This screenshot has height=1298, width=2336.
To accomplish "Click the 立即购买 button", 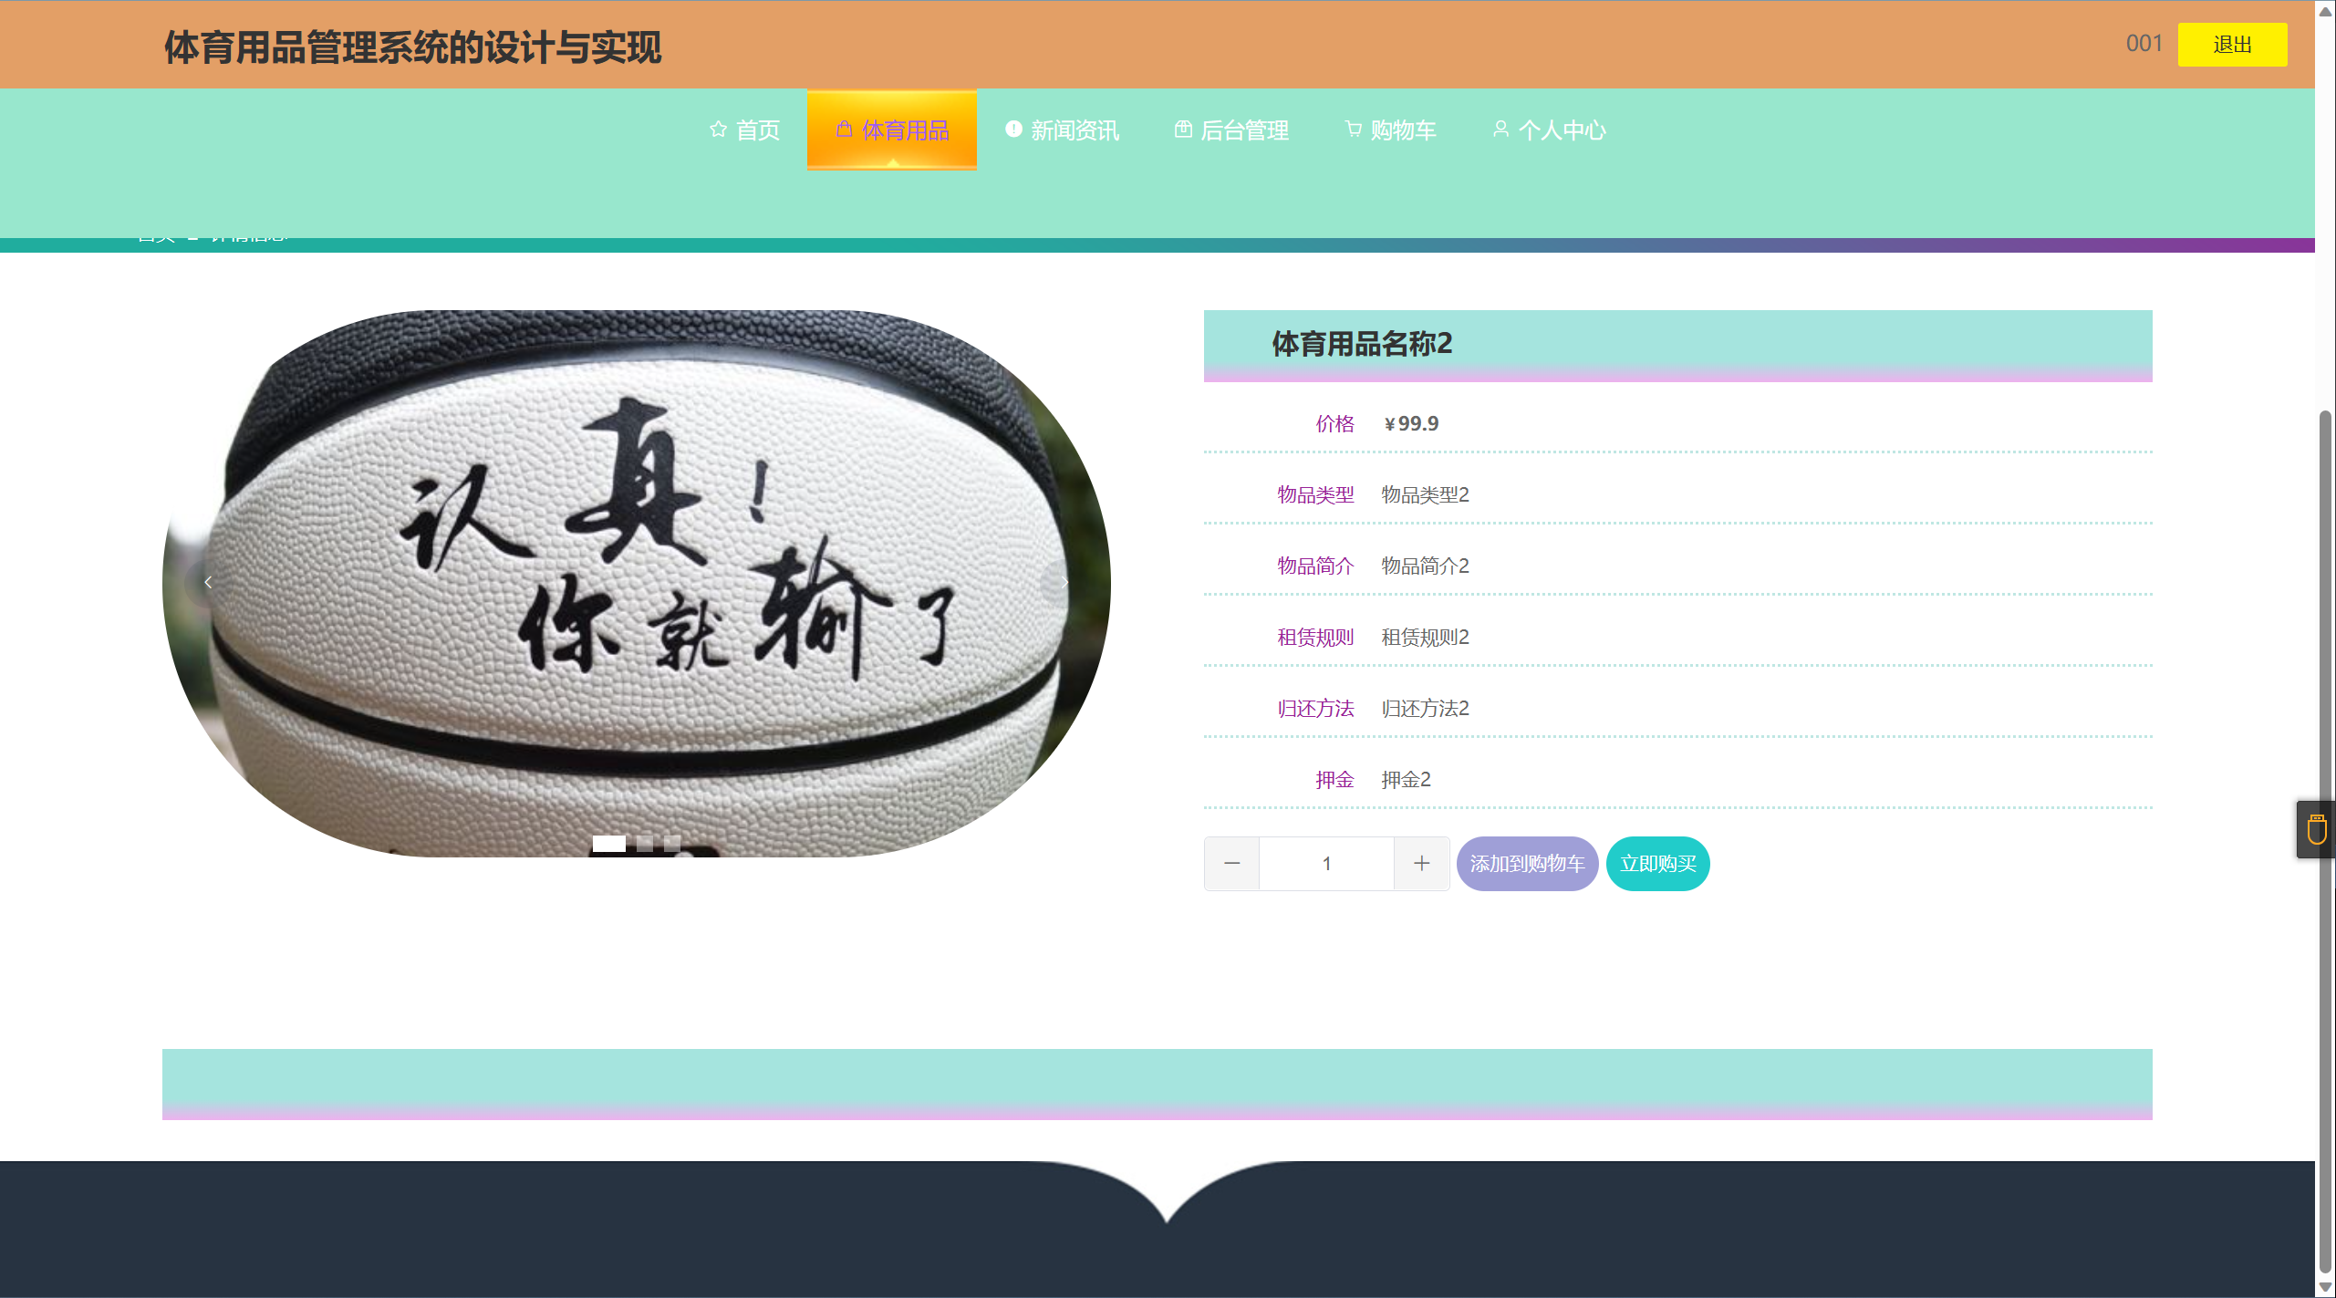I will pos(1657,863).
